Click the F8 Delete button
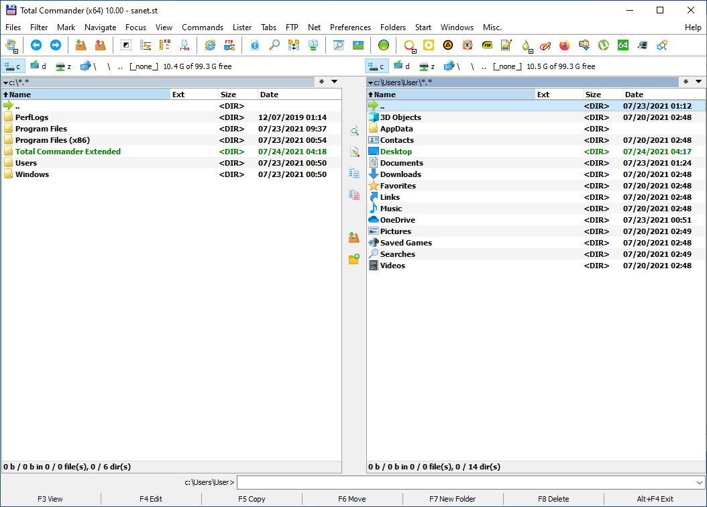 tap(553, 499)
